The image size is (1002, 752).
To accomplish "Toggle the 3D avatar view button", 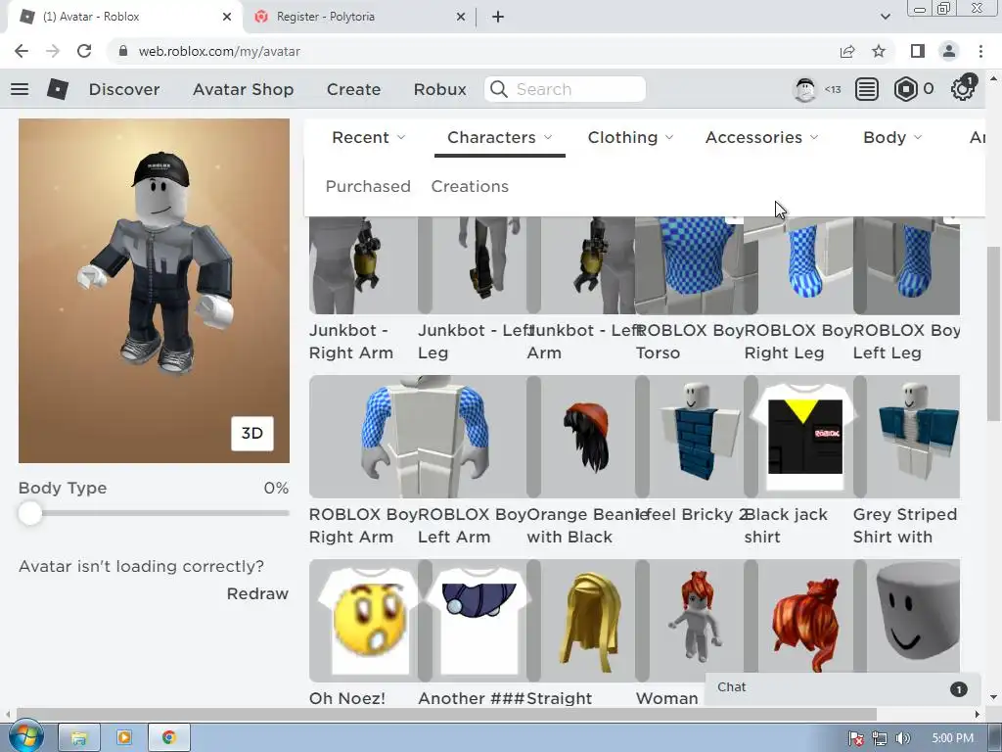I will pos(251,434).
